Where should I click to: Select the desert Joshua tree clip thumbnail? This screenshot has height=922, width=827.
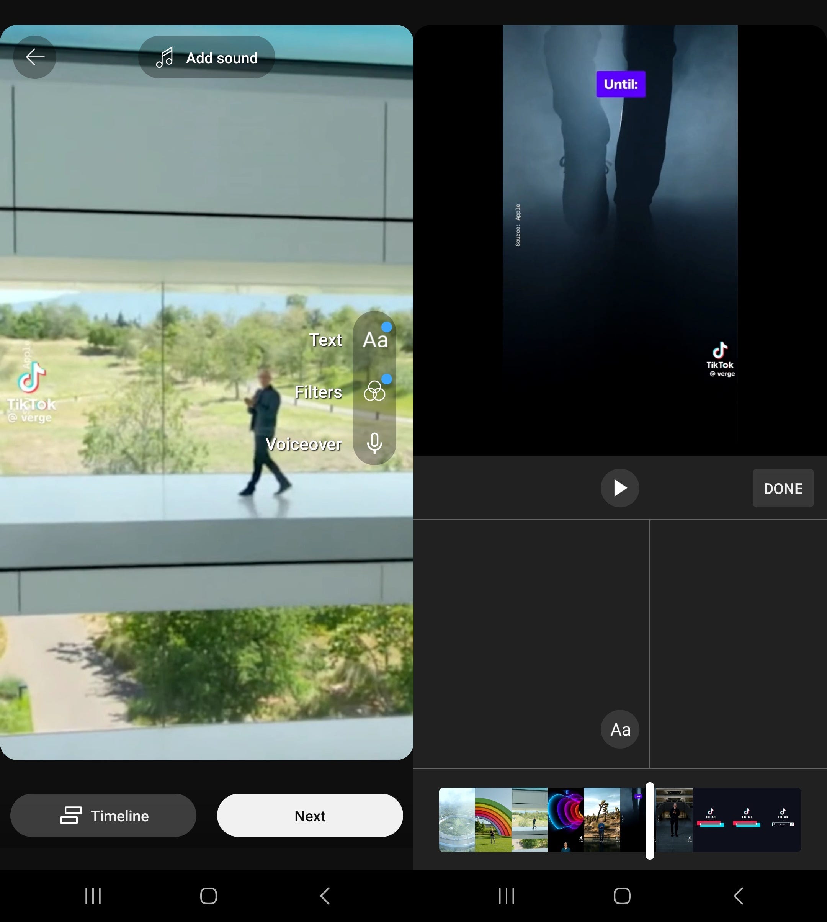click(601, 819)
